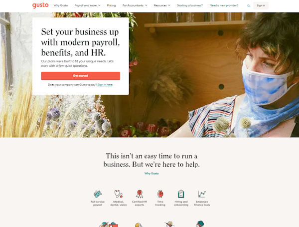Viewport: 299px width, 227px height.
Task: Expand the Payroll and more dropdown
Action: pyautogui.click(x=87, y=5)
